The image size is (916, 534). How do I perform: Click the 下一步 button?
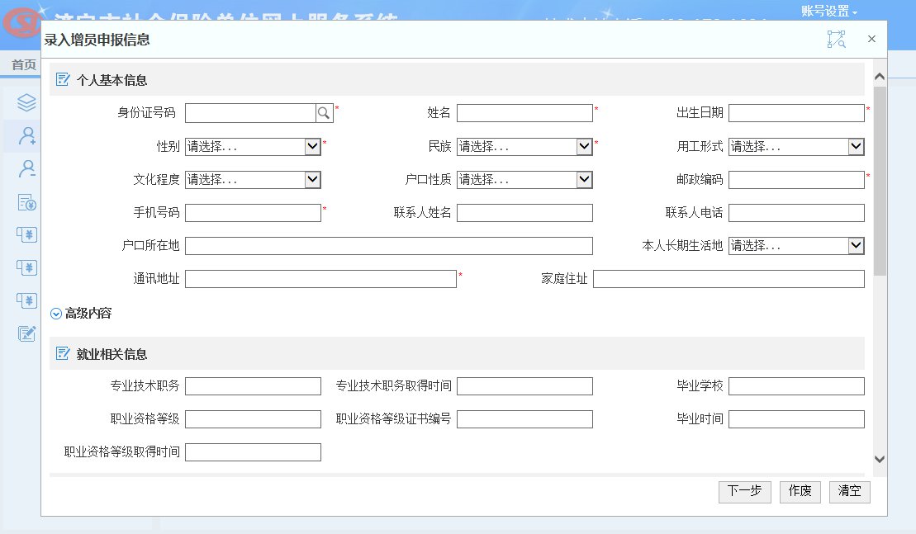pyautogui.click(x=744, y=491)
